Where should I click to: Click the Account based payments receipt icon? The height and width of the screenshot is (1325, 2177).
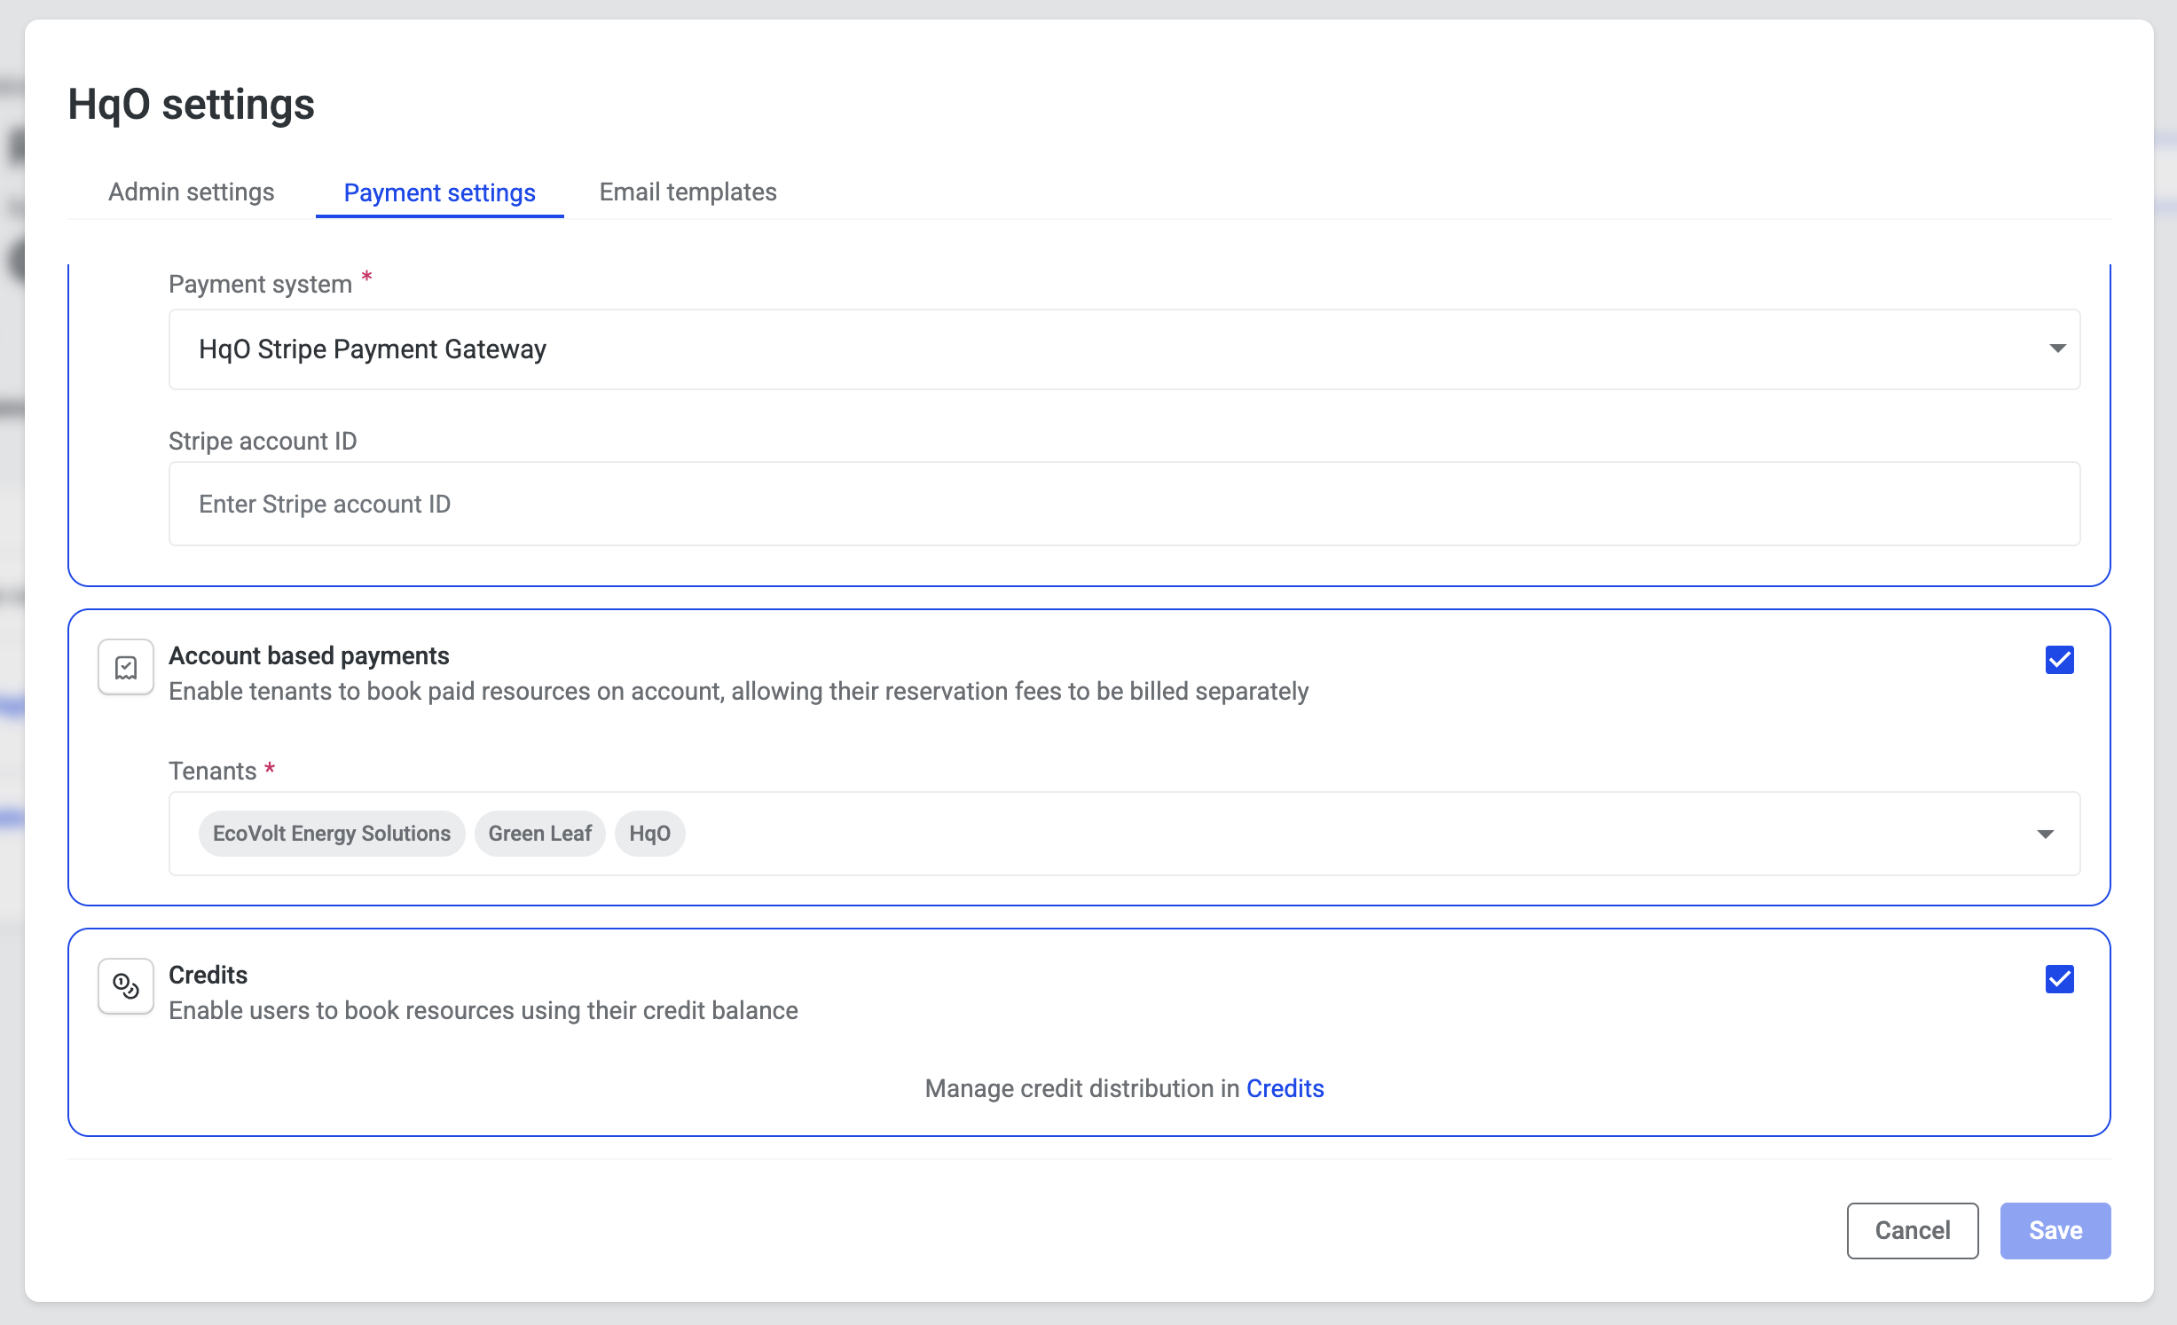(x=126, y=667)
